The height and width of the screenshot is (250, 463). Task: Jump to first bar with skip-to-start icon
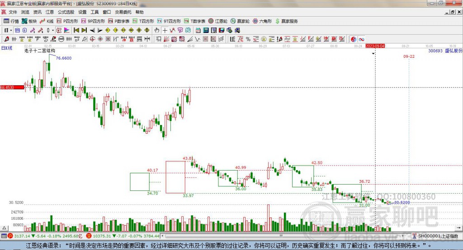click(x=76, y=30)
